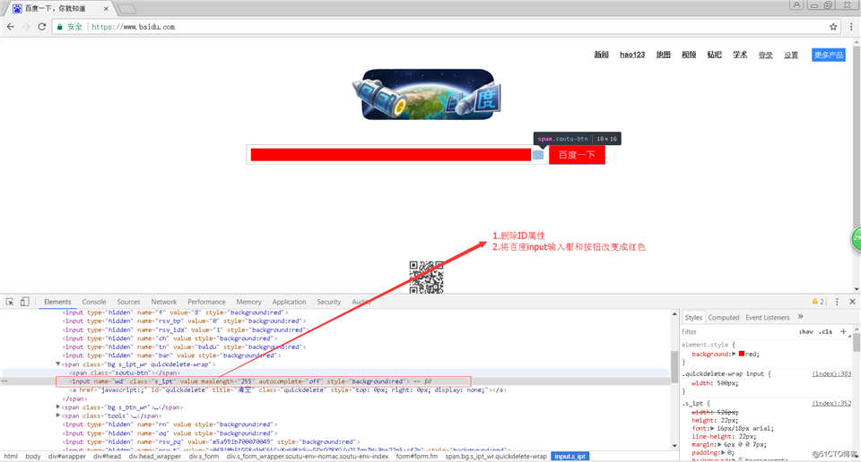Open the DevTools customize three-dot menu

[x=837, y=302]
